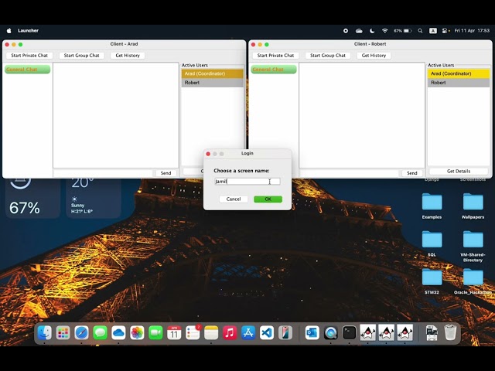The width and height of the screenshot is (495, 371).
Task: Select General Chat in Robert's window
Action: pyautogui.click(x=274, y=70)
